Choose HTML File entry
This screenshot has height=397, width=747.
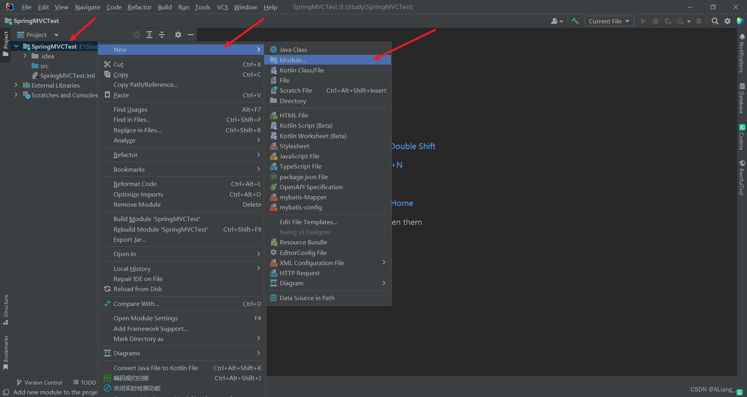coord(328,115)
